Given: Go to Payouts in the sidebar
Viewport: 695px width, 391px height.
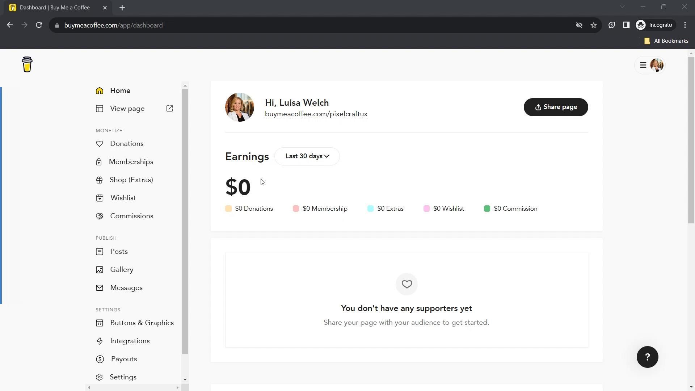Looking at the screenshot, I should pos(124,359).
